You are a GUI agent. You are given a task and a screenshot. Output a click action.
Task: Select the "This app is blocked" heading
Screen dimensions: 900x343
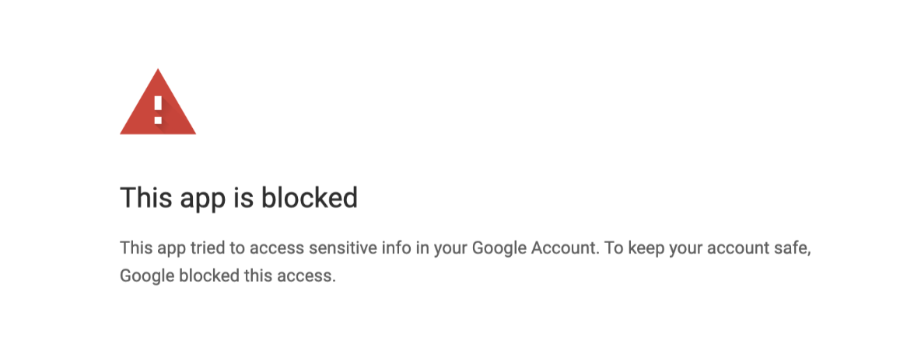tap(239, 198)
